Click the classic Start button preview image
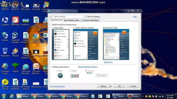Screen dimensions: 177x99 (75, 76)
